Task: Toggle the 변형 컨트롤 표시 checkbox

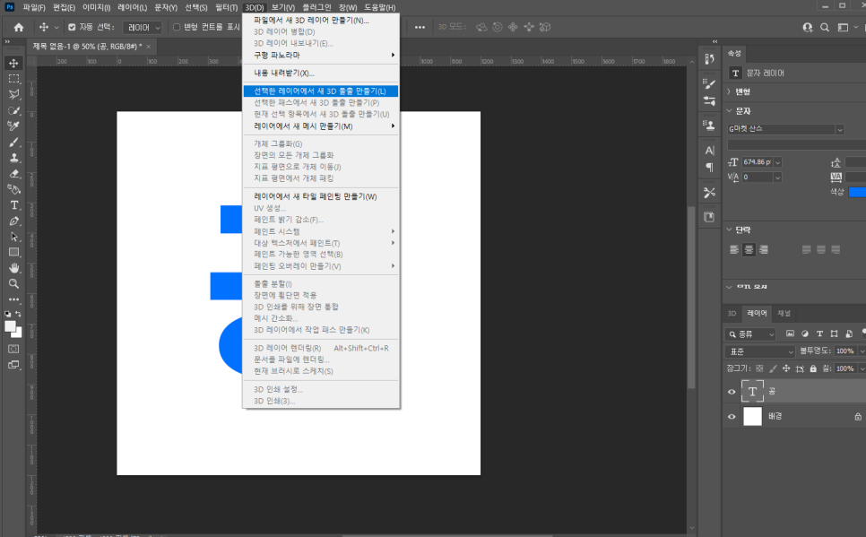Action: (x=177, y=27)
